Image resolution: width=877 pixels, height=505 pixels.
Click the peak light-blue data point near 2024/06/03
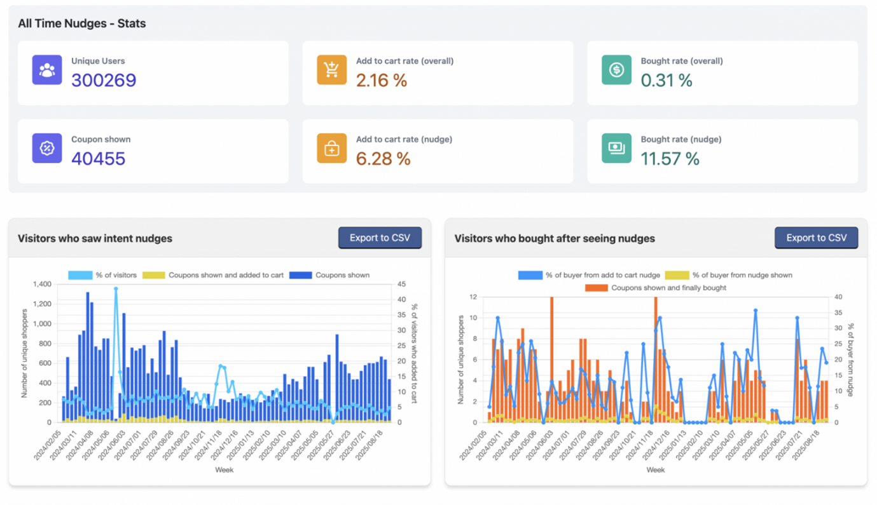(115, 289)
